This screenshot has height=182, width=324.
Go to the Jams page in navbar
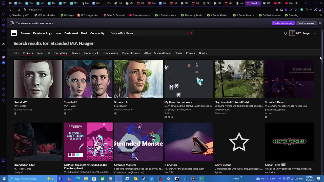coord(58,33)
